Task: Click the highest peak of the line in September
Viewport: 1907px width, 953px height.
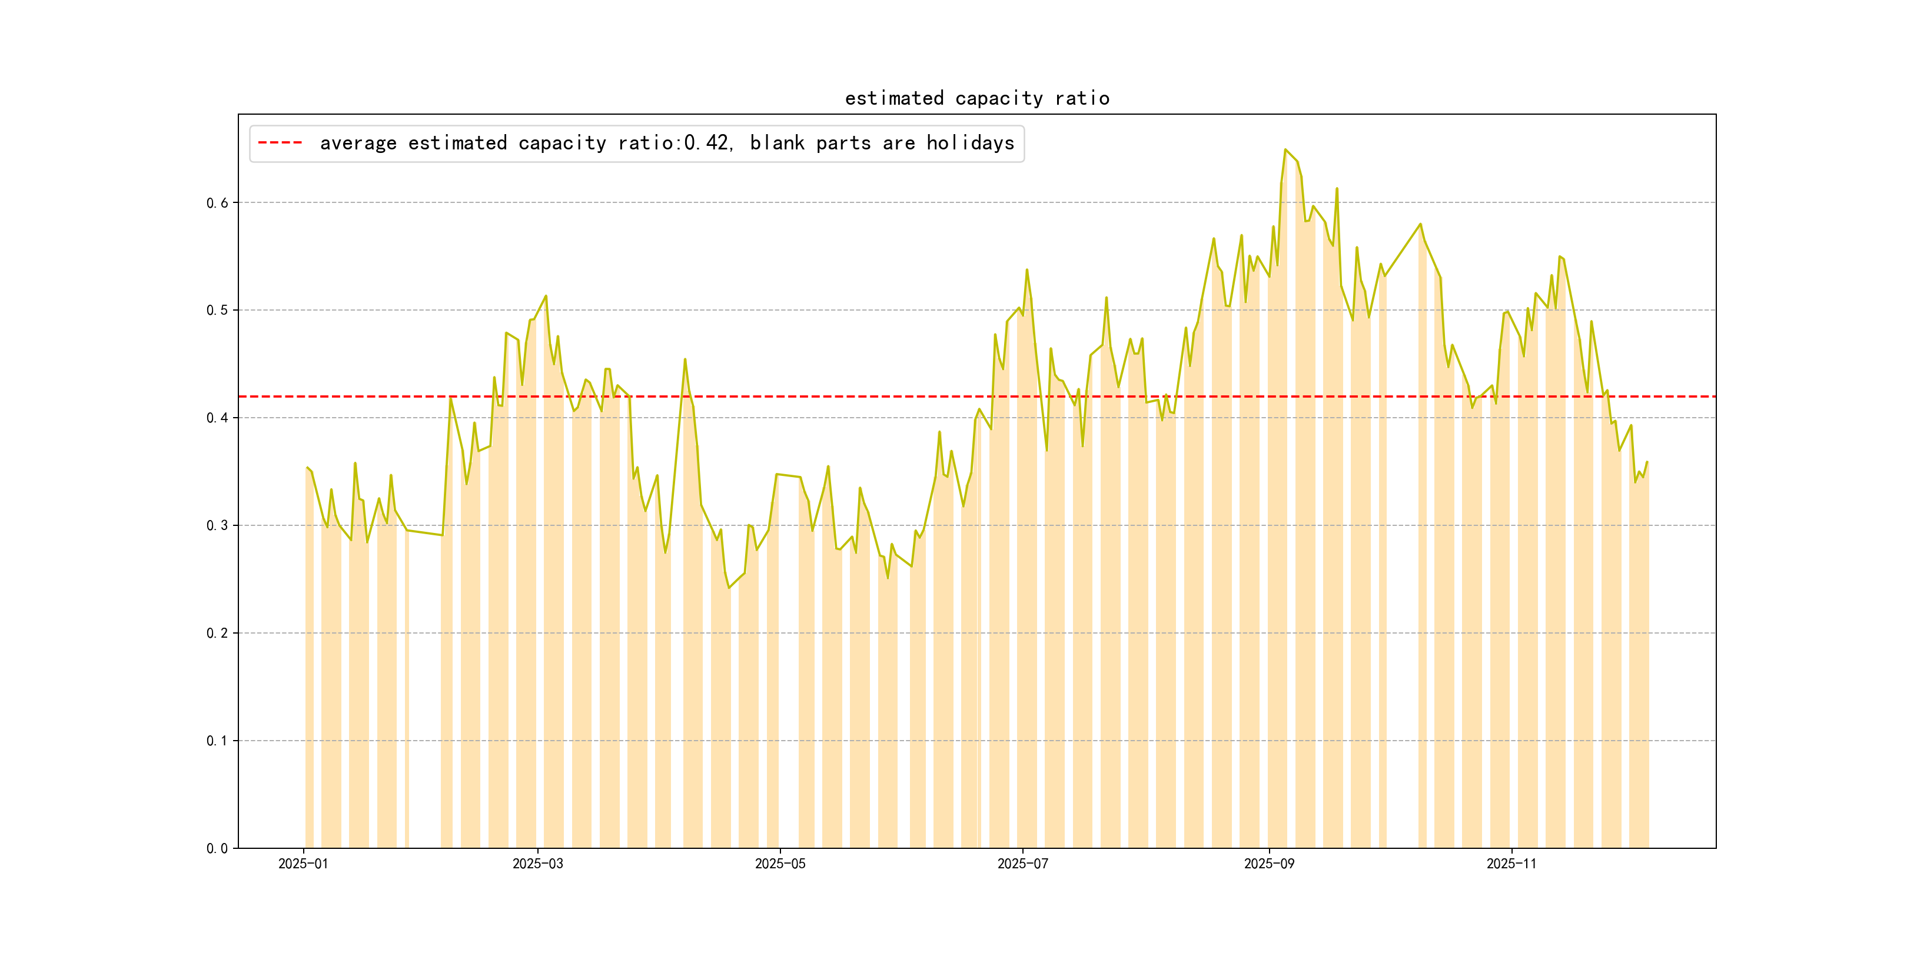Action: click(1285, 149)
